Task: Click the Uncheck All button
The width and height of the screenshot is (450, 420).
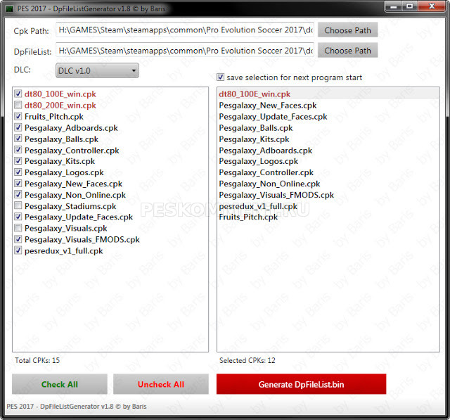Action: point(161,384)
